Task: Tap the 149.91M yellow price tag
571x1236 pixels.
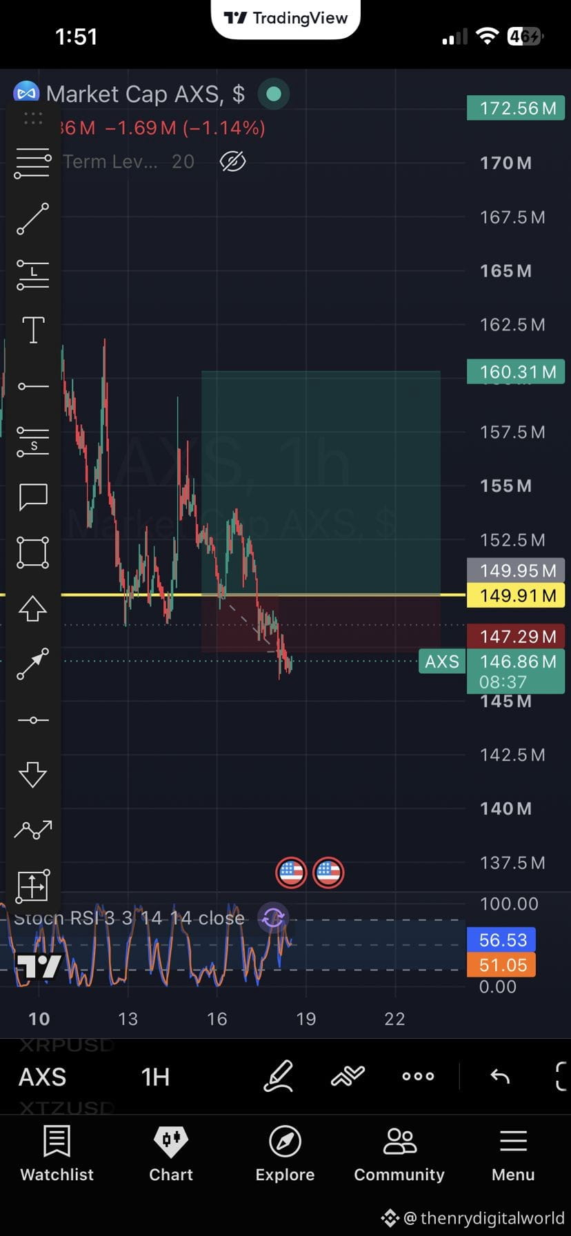Action: (516, 595)
